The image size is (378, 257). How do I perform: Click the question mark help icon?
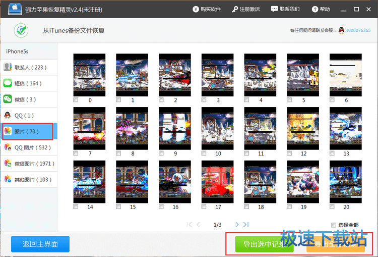(x=315, y=10)
